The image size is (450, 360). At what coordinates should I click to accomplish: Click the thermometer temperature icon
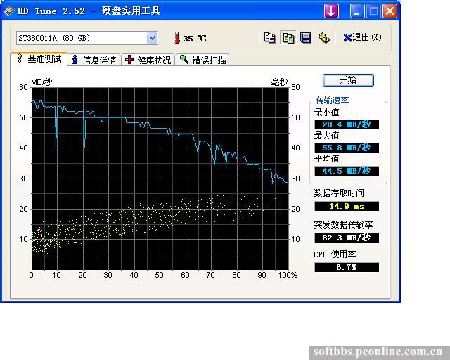click(176, 38)
